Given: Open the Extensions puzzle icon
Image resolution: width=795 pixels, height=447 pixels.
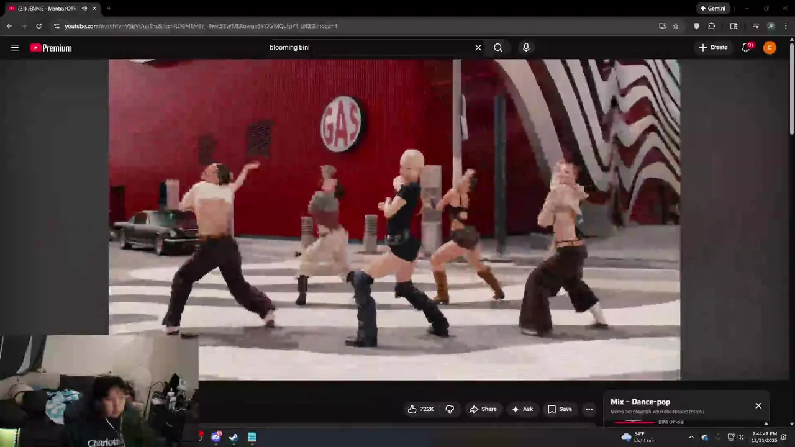Looking at the screenshot, I should click(x=712, y=26).
